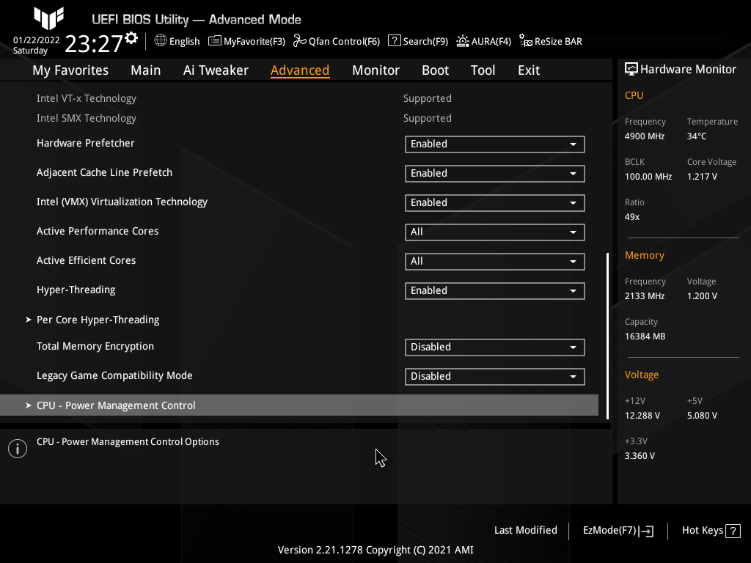Click the 01/22/2022 date text

tap(37, 40)
